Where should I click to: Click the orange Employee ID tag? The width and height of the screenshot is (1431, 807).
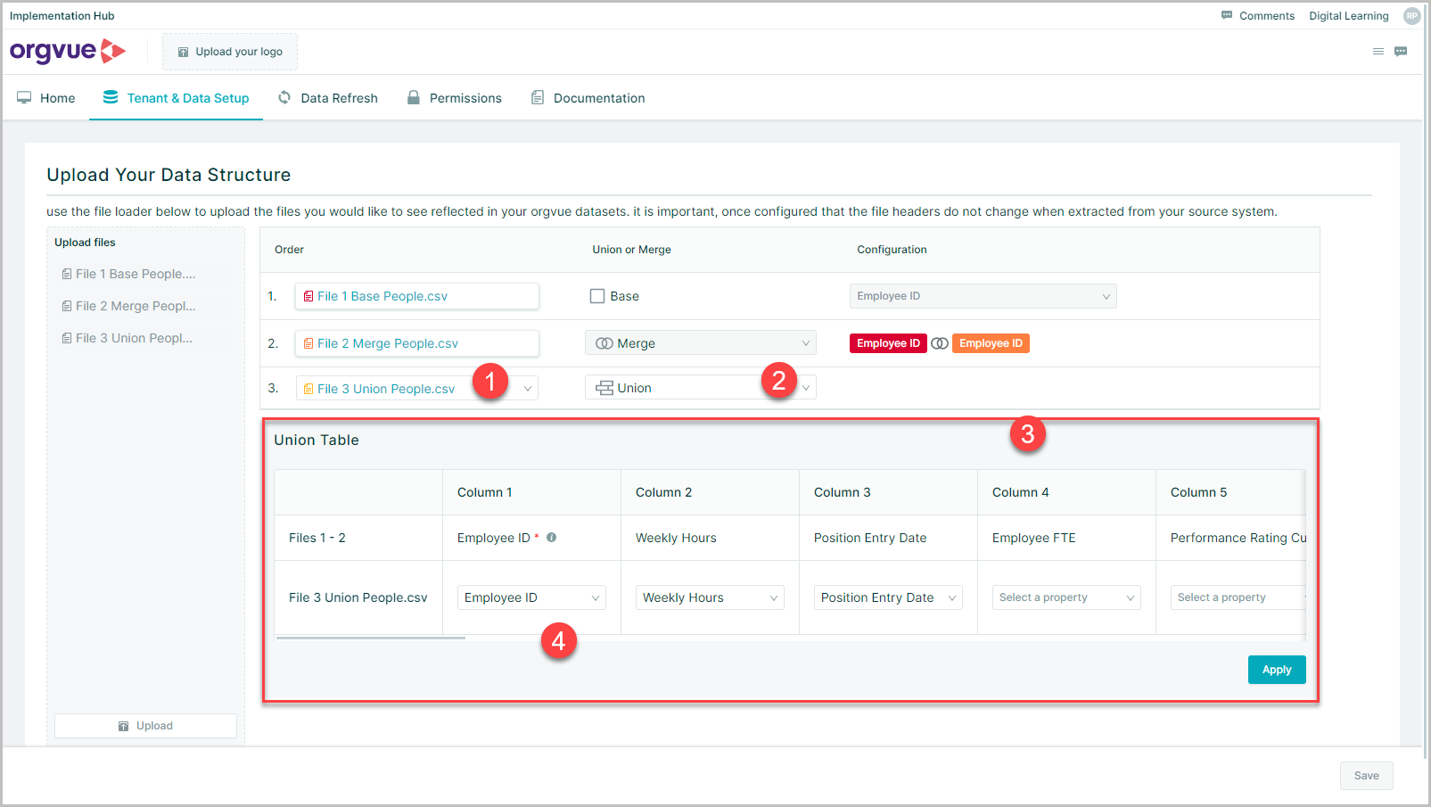pos(991,343)
